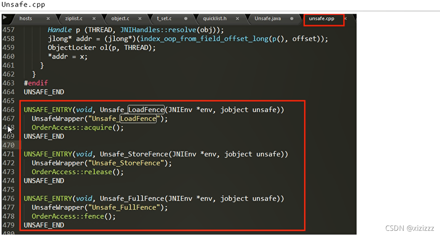Switch to the Unsafe.java tab
This screenshot has width=440, height=235.
point(268,19)
